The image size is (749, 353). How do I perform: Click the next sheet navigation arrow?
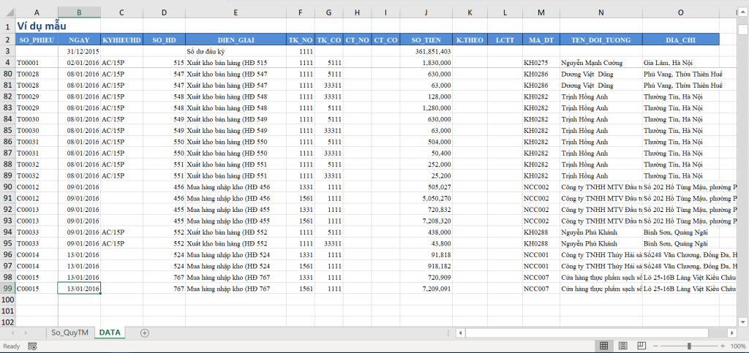pos(26,333)
